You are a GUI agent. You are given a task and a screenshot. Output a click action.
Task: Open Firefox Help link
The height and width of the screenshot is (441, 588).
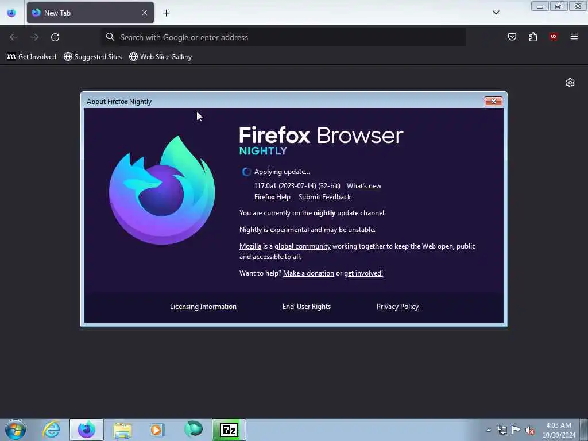coord(272,197)
